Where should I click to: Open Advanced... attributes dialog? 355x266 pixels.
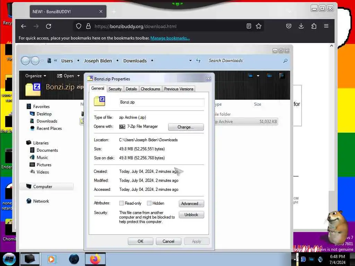click(191, 204)
